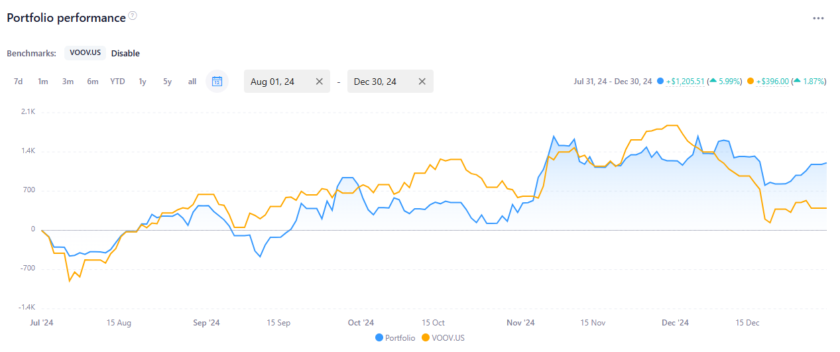
Task: Click the 15 Aug x-axis label
Action: click(119, 323)
